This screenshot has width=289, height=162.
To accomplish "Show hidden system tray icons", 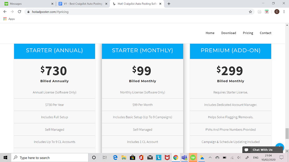I will point(210,157).
